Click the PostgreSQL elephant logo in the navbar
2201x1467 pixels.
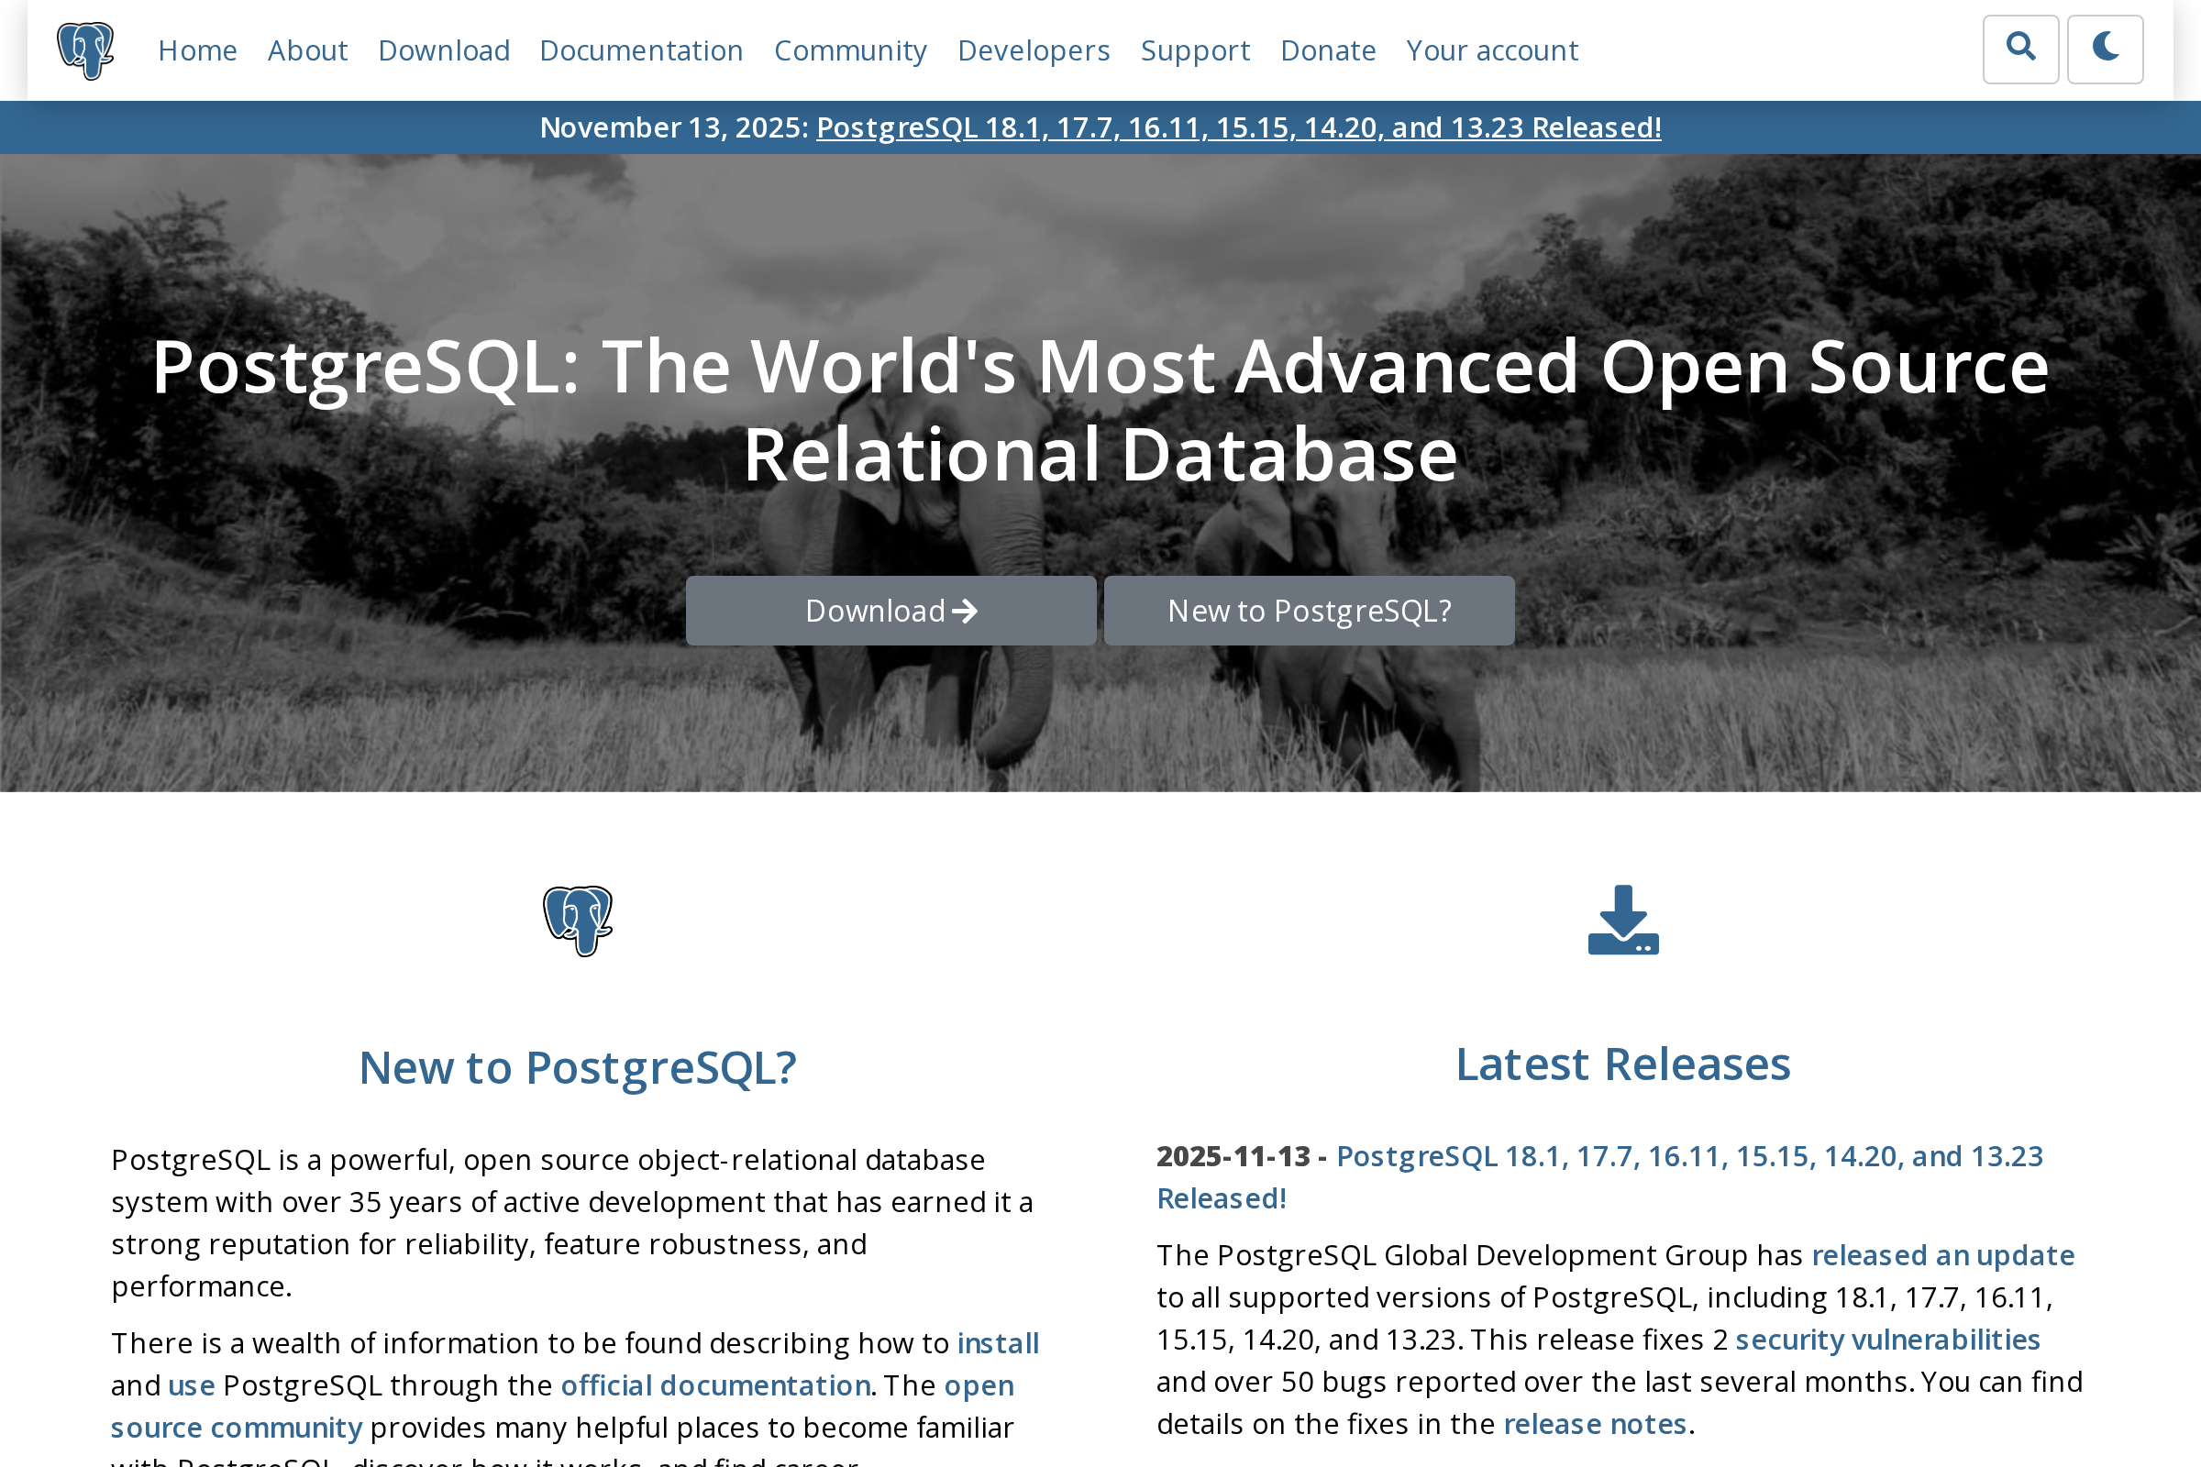85,50
